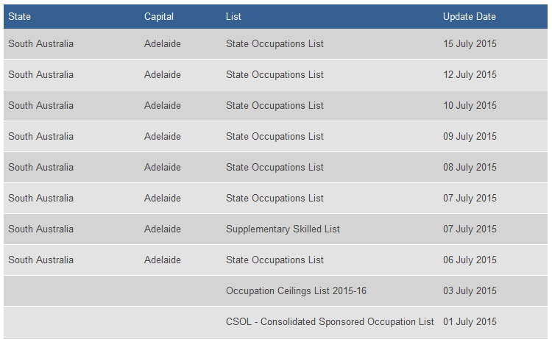Click Adelaide in the Supplementary Skilled List row
552x339 pixels.
pyautogui.click(x=163, y=229)
